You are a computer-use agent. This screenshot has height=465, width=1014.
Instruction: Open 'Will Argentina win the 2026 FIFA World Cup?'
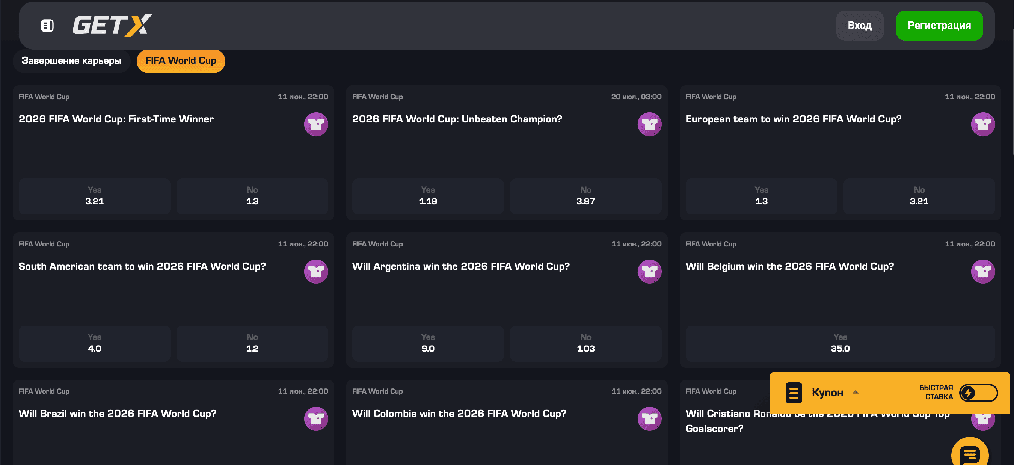(x=460, y=267)
